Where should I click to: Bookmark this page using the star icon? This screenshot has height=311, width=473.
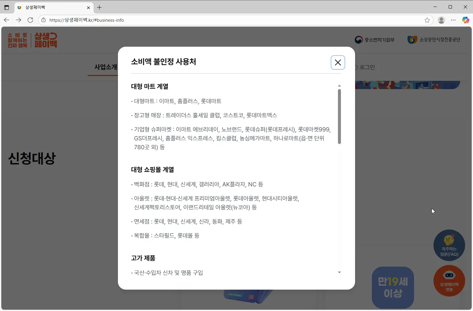pyautogui.click(x=427, y=20)
